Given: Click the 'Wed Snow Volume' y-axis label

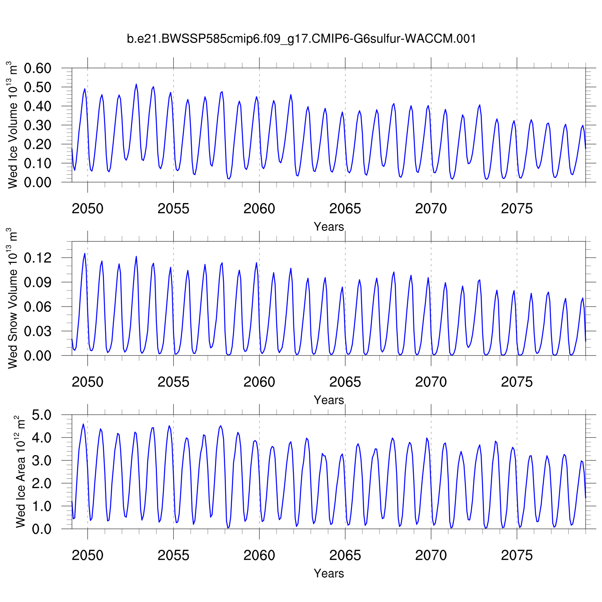Looking at the screenshot, I should (x=13, y=298).
